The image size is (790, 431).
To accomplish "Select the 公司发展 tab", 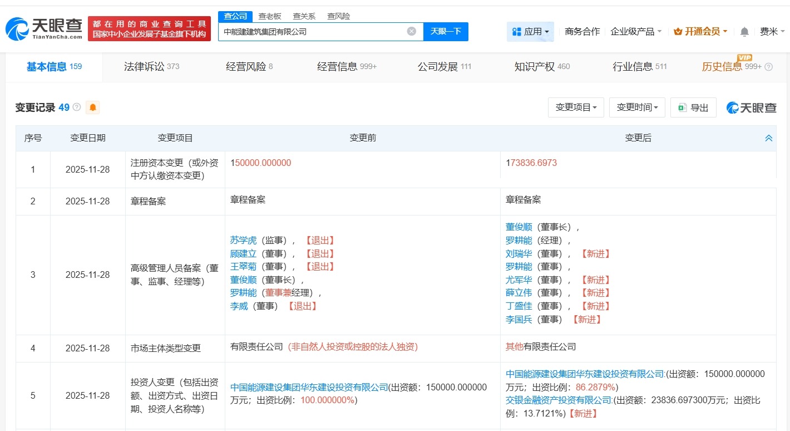I will pos(437,66).
